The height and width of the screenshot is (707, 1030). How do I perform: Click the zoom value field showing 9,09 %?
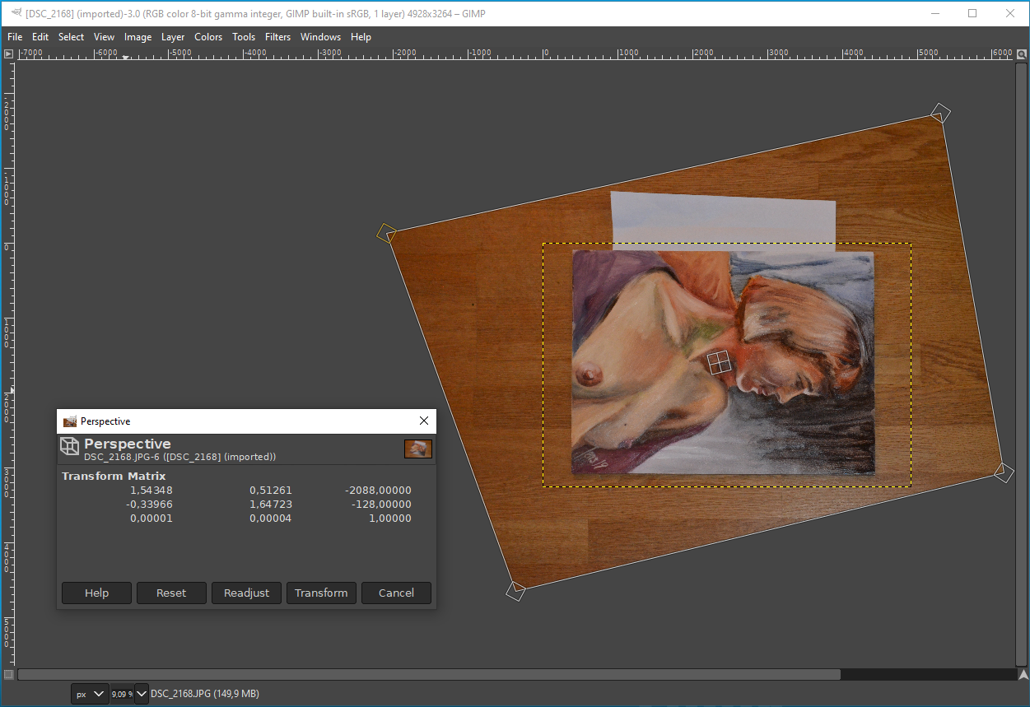121,694
